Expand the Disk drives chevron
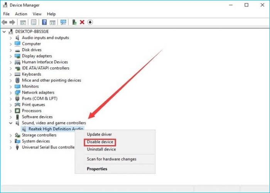Image resolution: width=270 pixels, height=193 pixels. click(11, 50)
